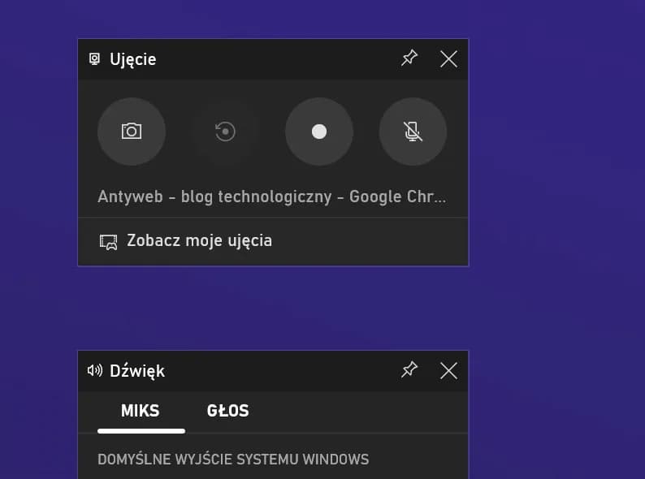Switch to the MIKS tab
645x479 pixels.
click(x=141, y=411)
